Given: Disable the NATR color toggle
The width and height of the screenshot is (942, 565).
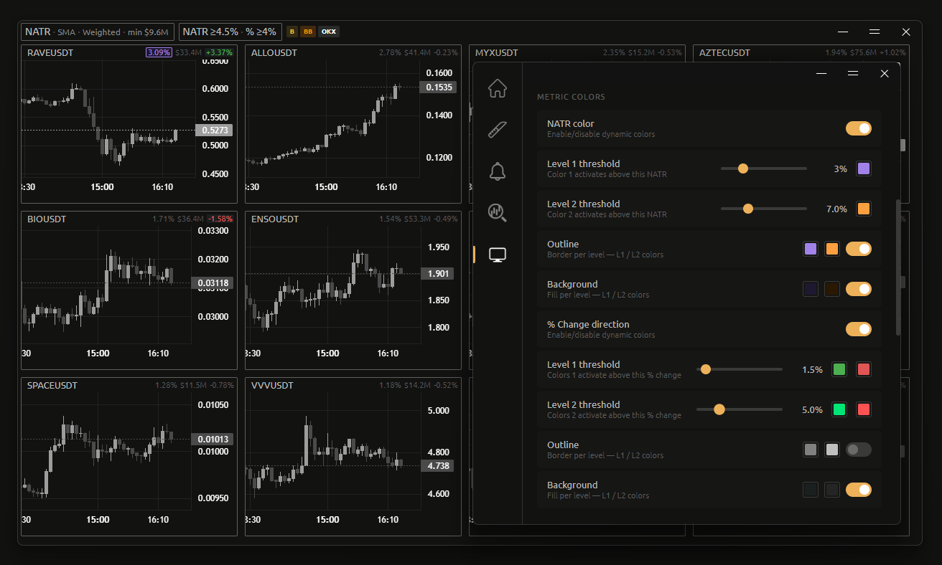Looking at the screenshot, I should [858, 128].
